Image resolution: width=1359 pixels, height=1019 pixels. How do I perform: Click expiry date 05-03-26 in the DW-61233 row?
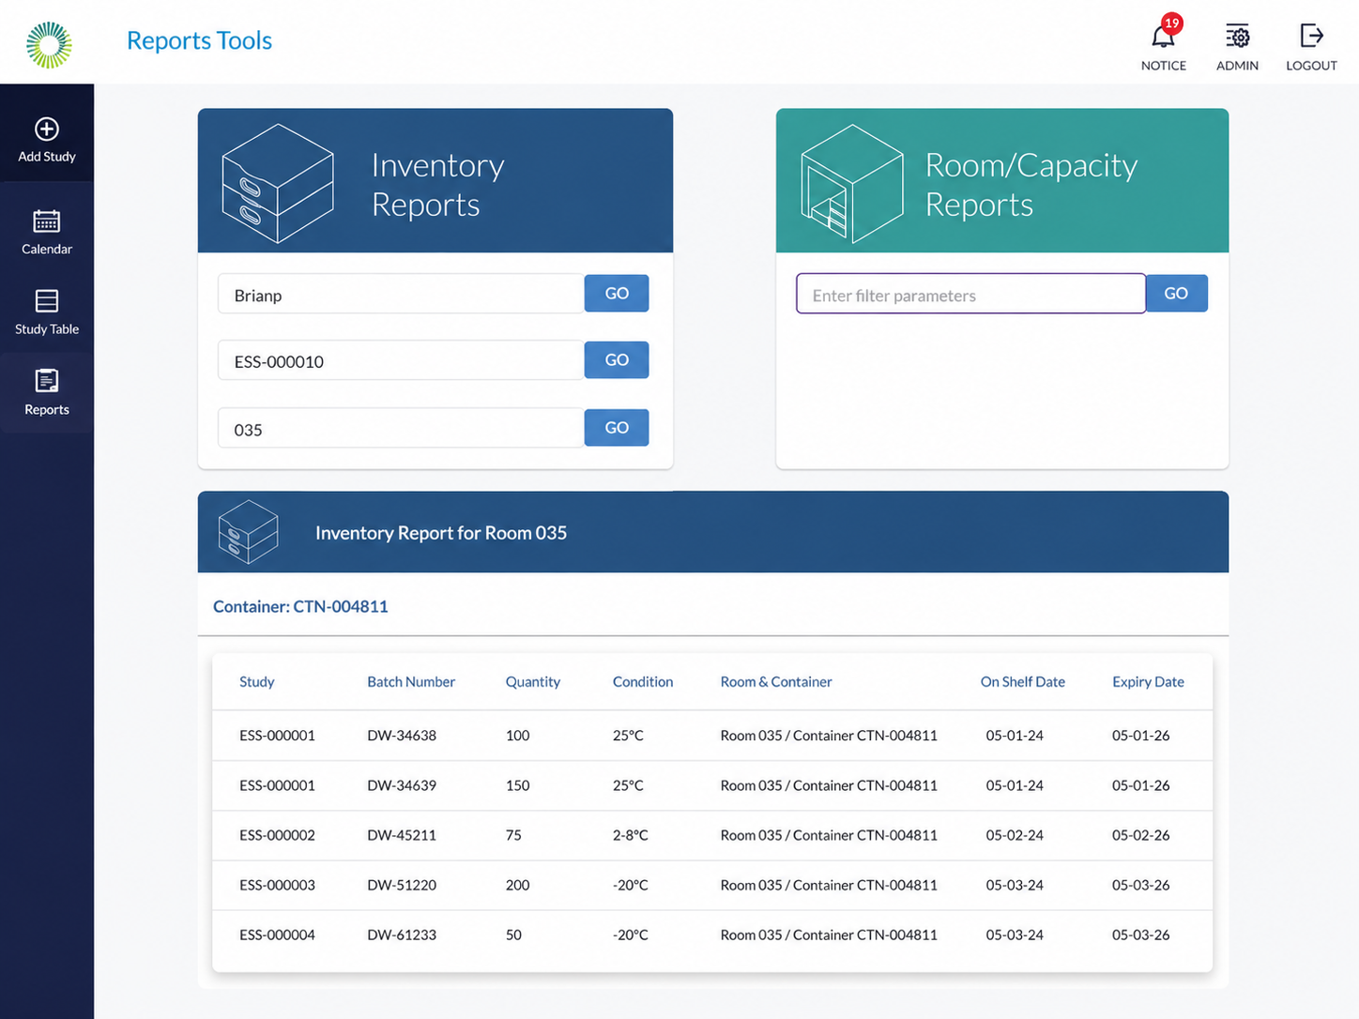[x=1141, y=935]
